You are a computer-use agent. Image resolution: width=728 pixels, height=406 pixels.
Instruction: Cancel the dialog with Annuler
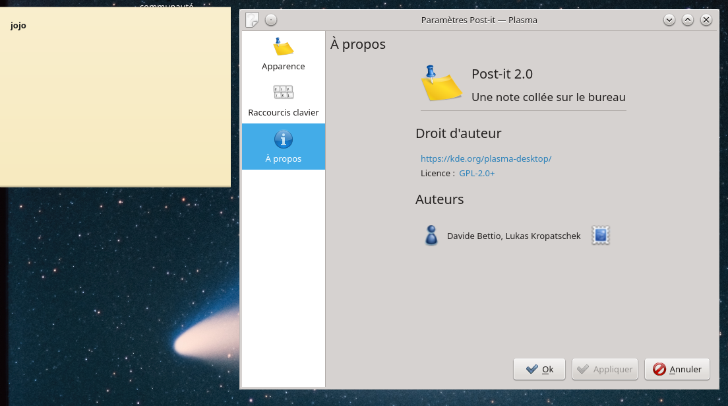[677, 369]
